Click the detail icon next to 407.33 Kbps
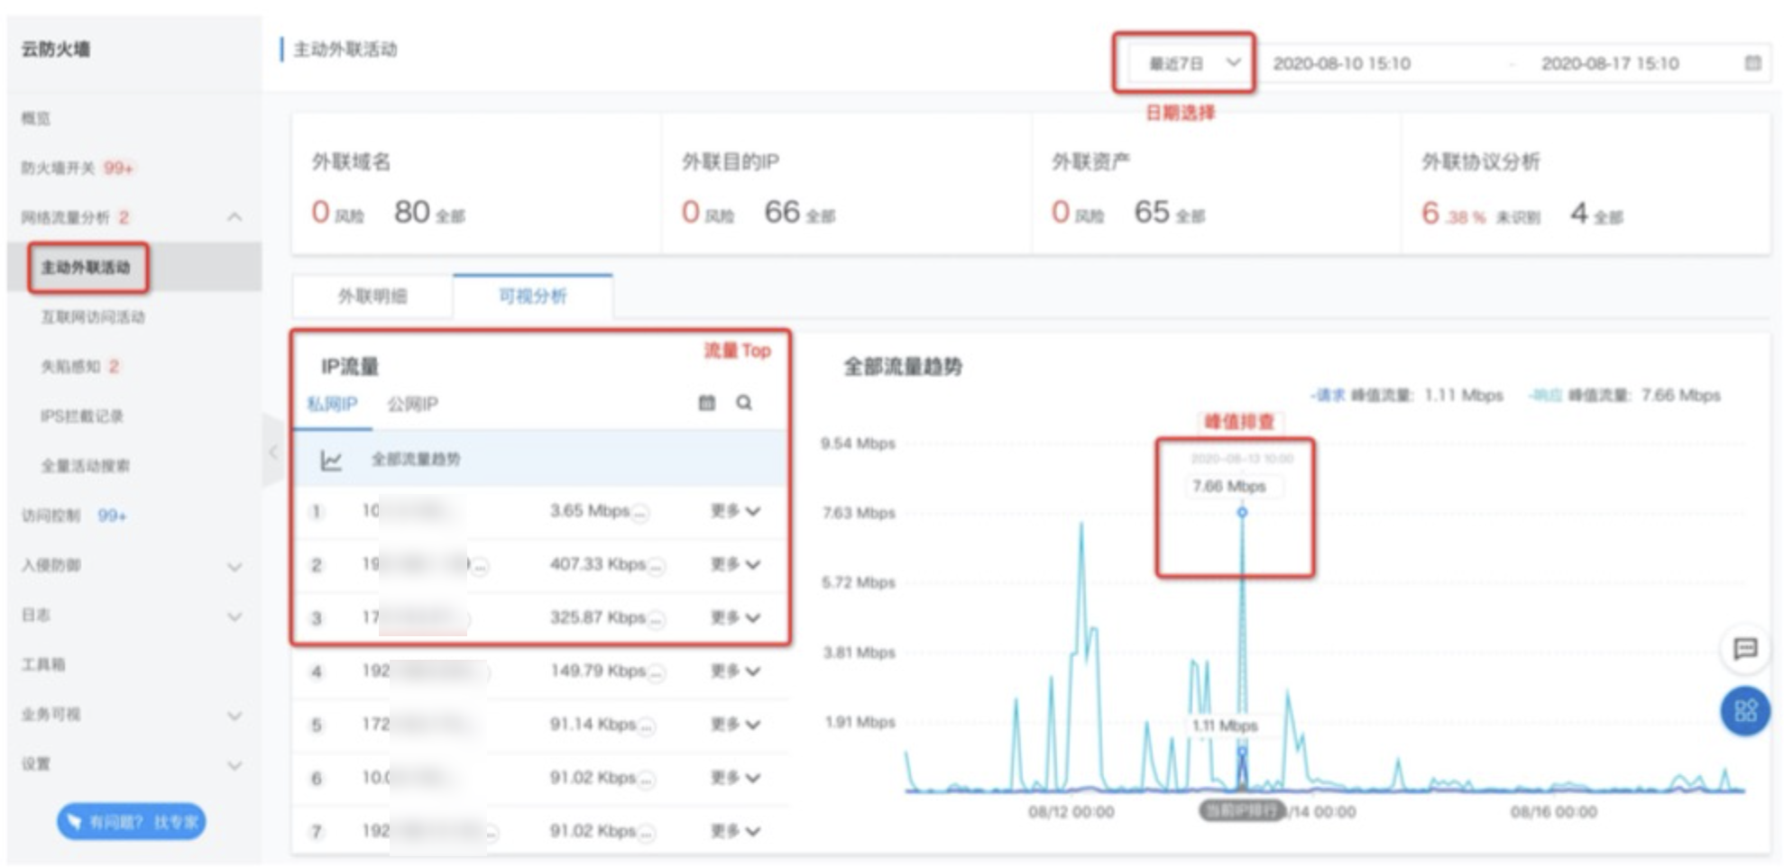The width and height of the screenshot is (1784, 867). [657, 567]
